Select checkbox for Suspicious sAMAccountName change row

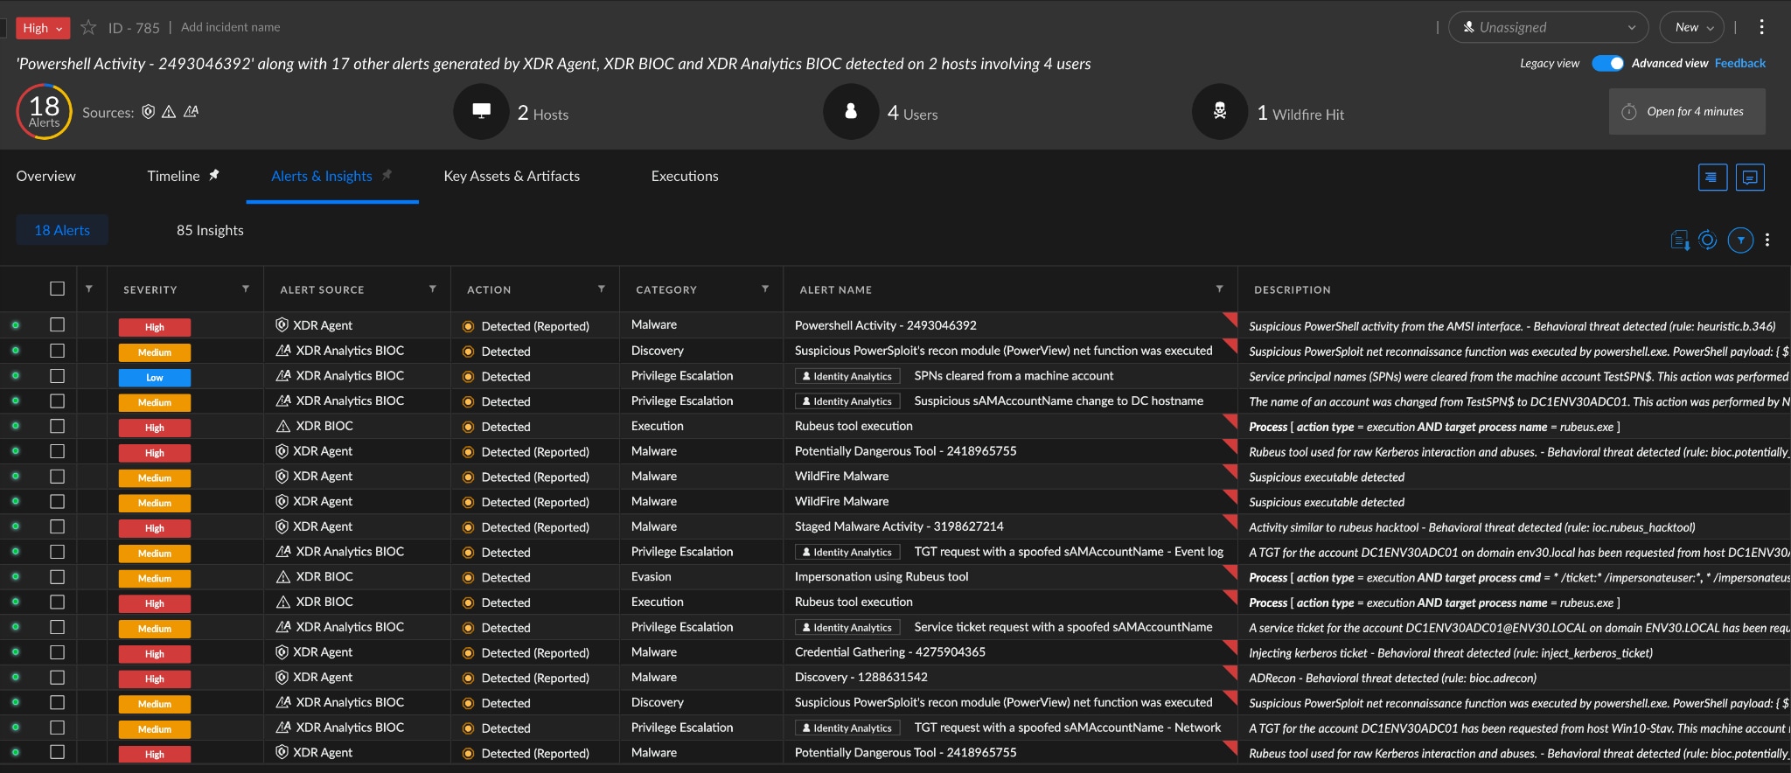58,400
